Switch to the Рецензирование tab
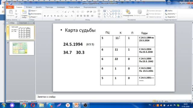The image size is (193, 108). tap(90, 7)
